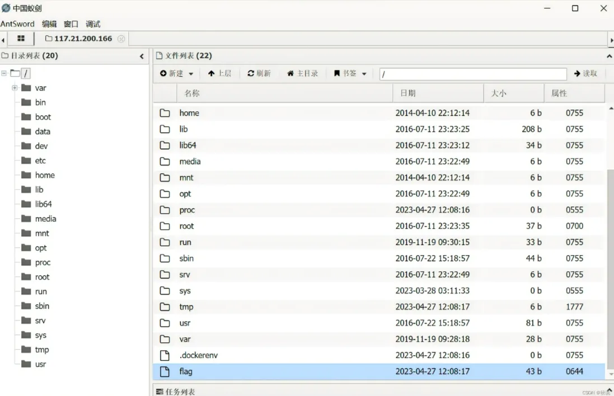Screen dimensions: 614x396
Task: Click the 刷新 refresh button
Action: (259, 73)
